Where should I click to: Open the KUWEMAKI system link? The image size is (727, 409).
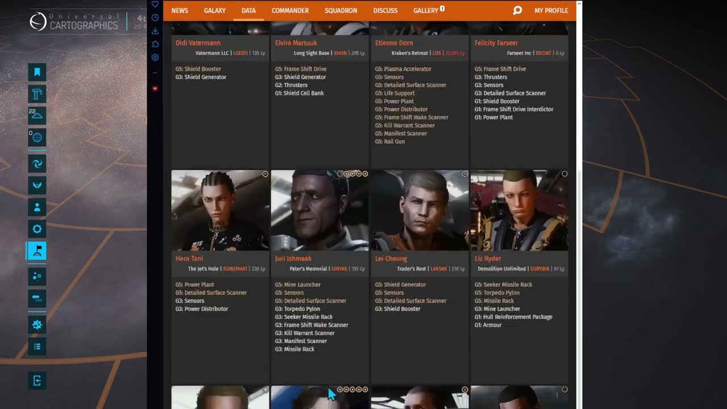236,269
